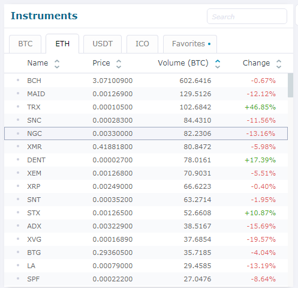Toggle favorite dot for ADX
The width and height of the screenshot is (298, 288).
(x=18, y=225)
